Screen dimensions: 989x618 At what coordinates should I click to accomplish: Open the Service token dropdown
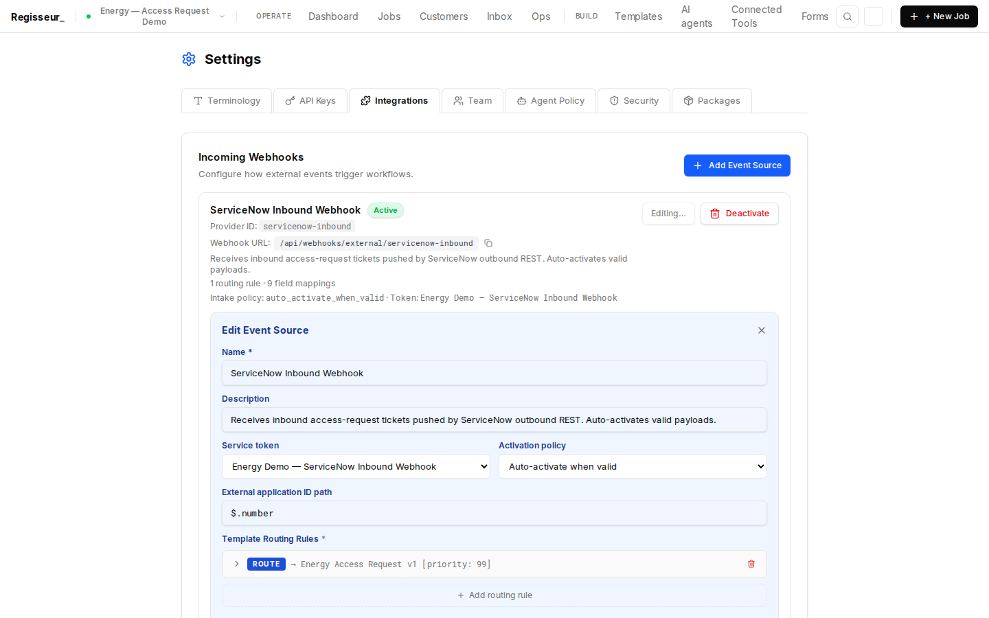[356, 466]
